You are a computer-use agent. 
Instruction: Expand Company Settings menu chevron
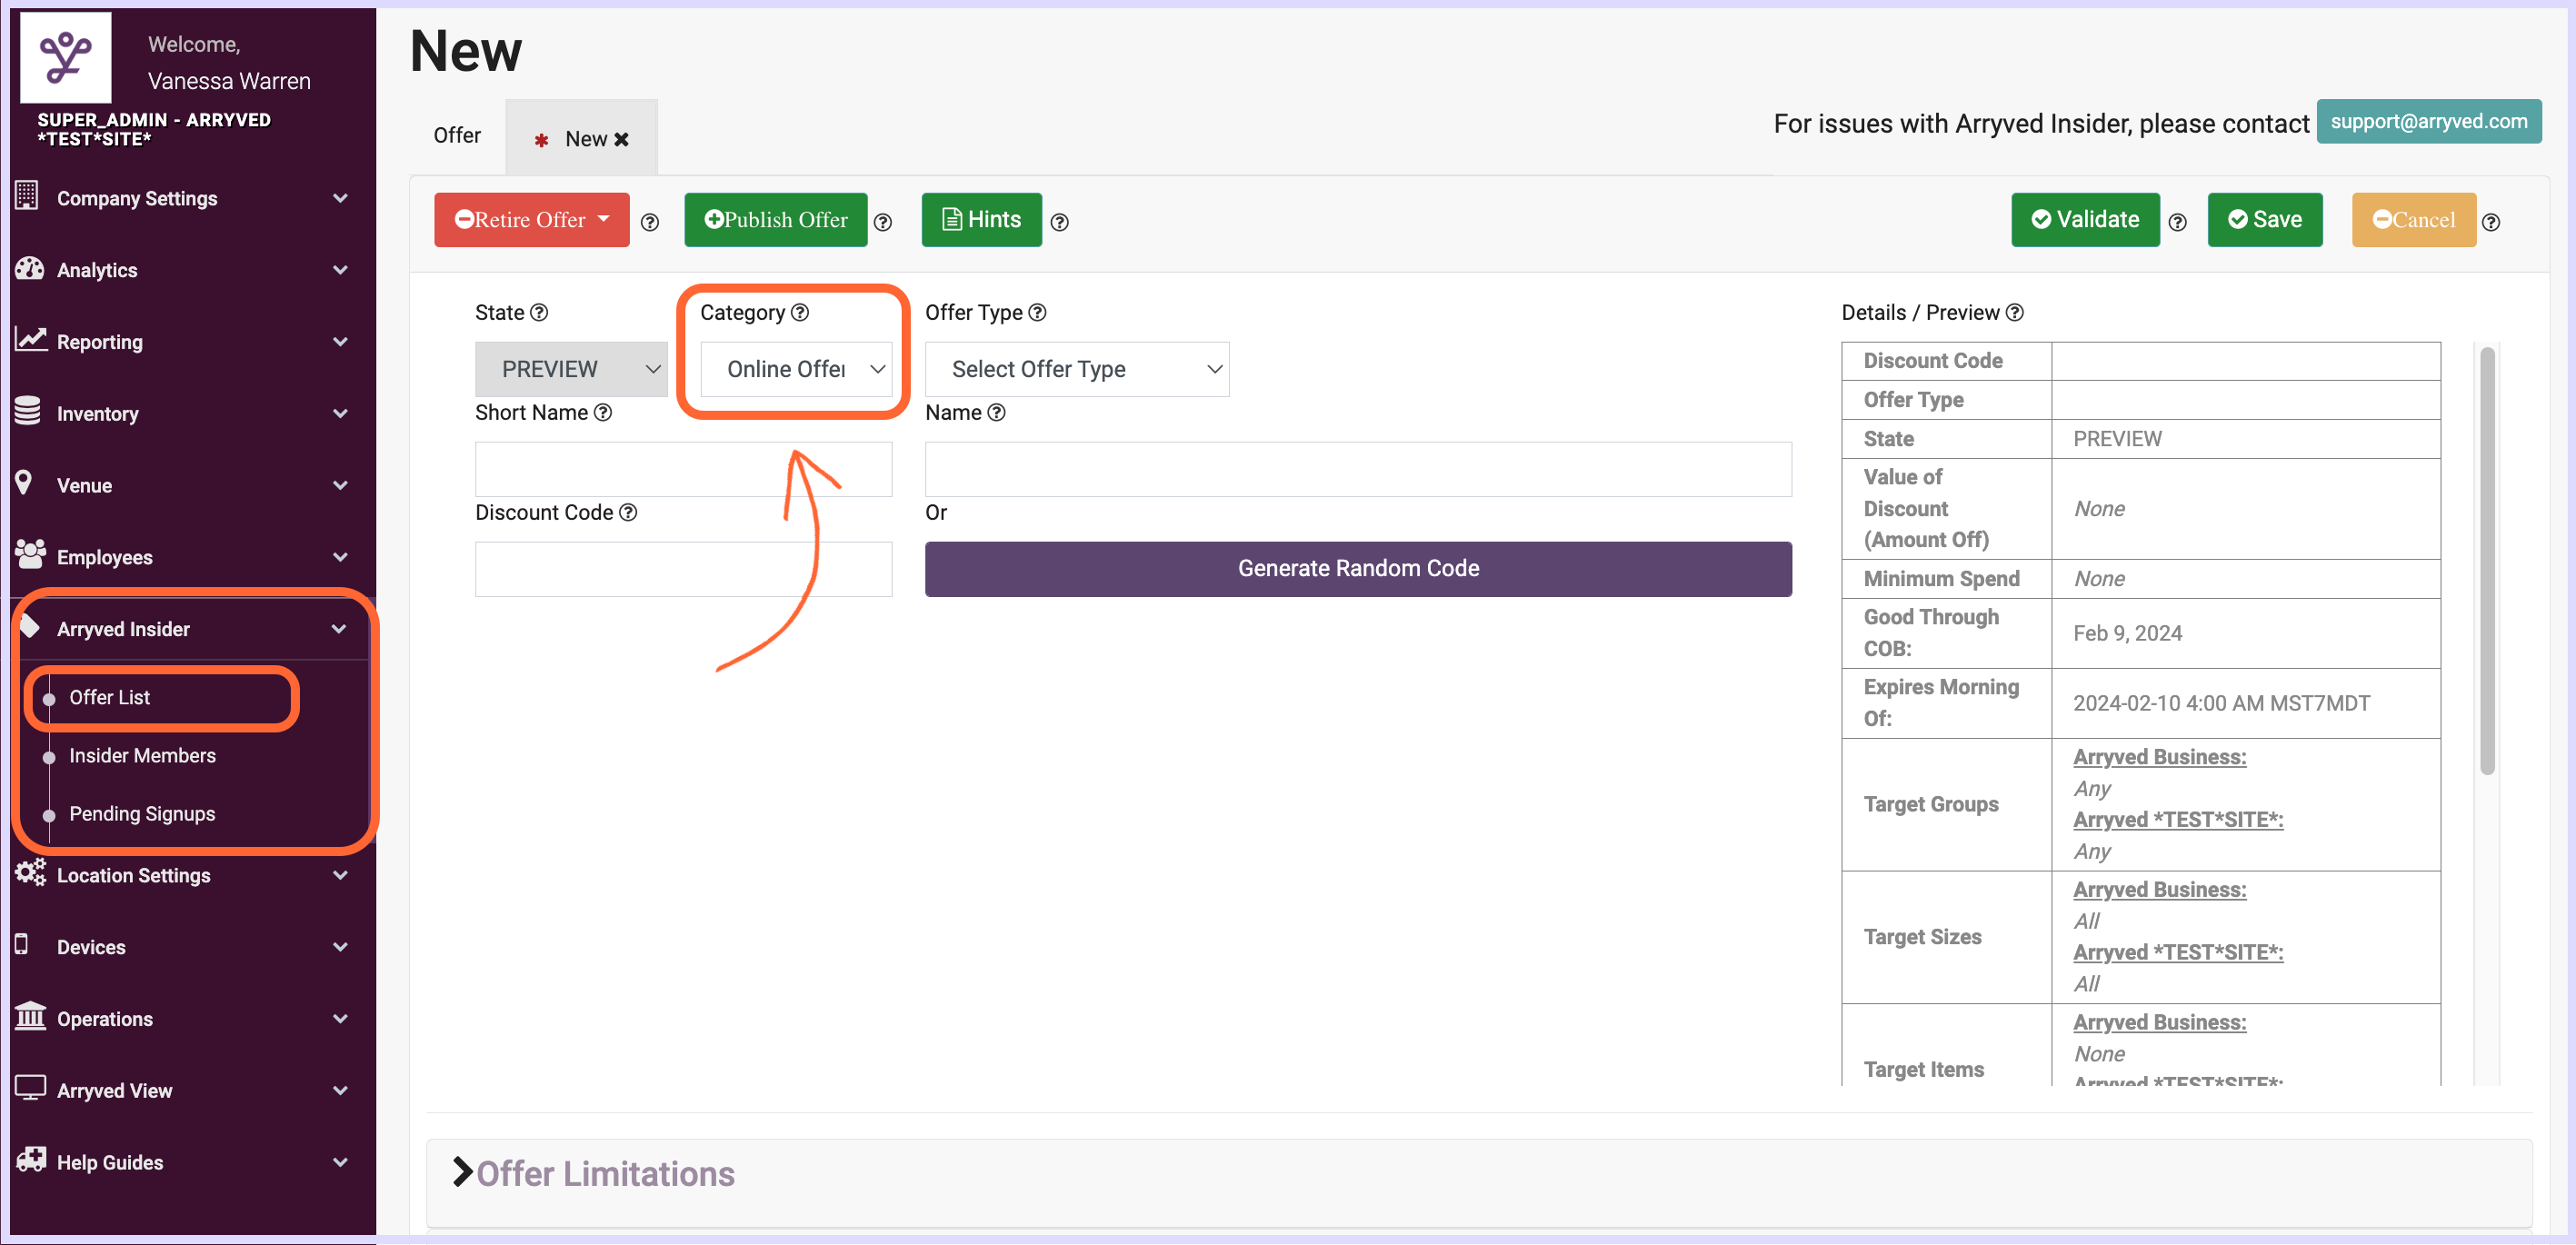tap(340, 198)
